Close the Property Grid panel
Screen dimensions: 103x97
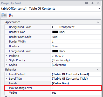tap(98, 3)
